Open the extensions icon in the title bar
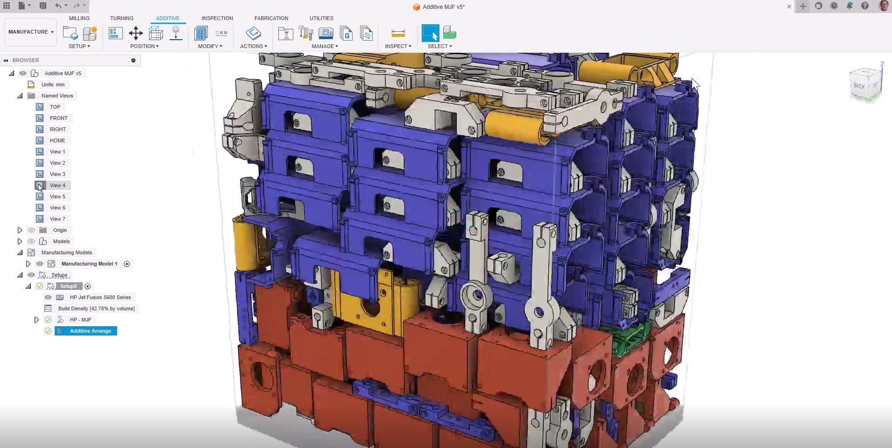Screen dimensions: 892x448 (818, 6)
